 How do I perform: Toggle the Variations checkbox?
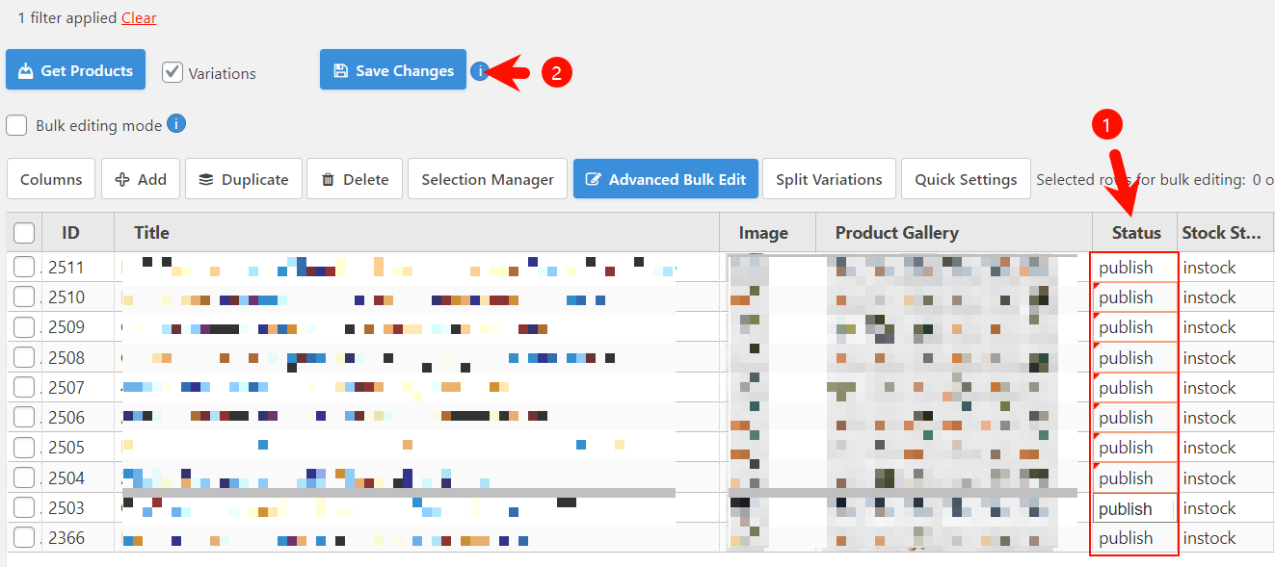pos(173,72)
